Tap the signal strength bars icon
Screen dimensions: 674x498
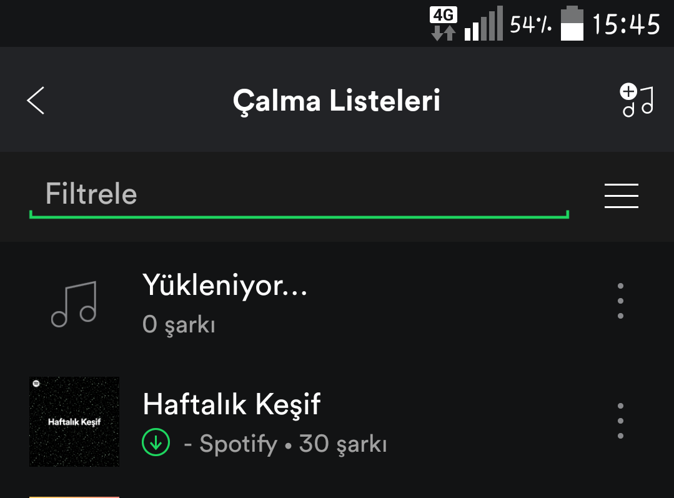pyautogui.click(x=483, y=23)
